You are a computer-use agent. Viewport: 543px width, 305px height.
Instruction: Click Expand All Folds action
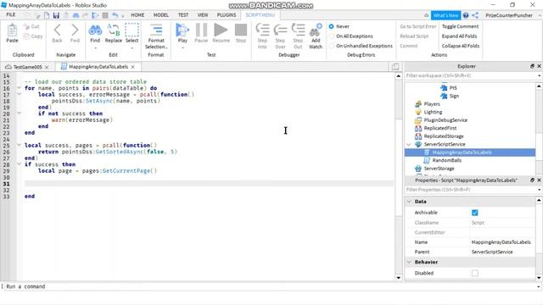[459, 36]
